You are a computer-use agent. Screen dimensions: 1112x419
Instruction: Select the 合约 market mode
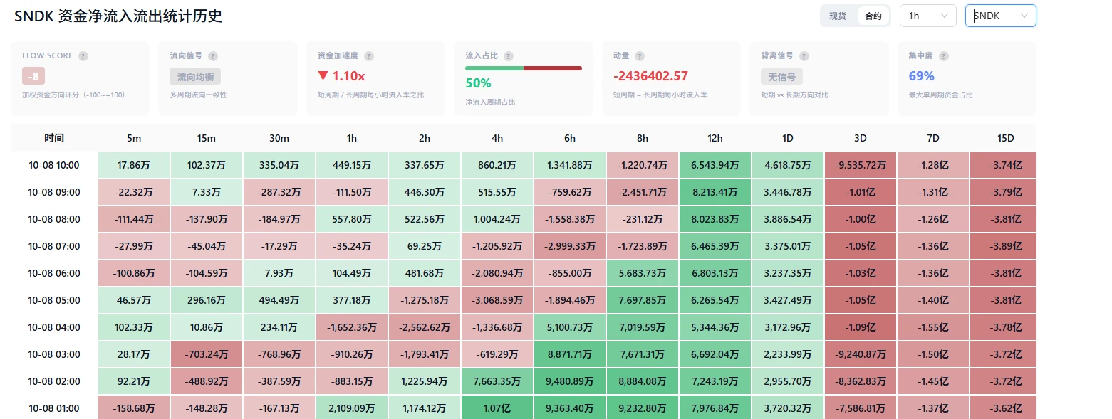click(873, 16)
